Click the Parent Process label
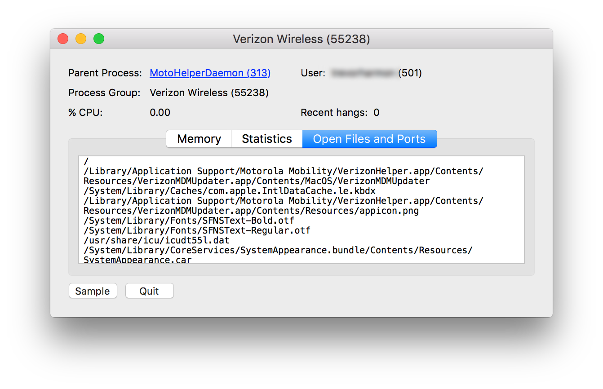Image resolution: width=603 pixels, height=389 pixels. [x=105, y=73]
